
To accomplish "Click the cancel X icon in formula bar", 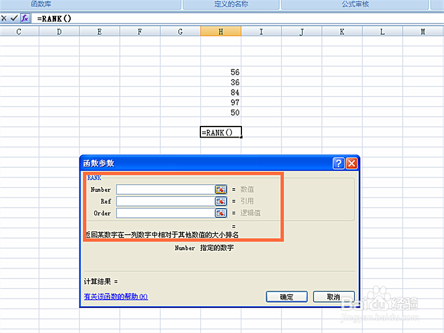I will [x=4, y=18].
